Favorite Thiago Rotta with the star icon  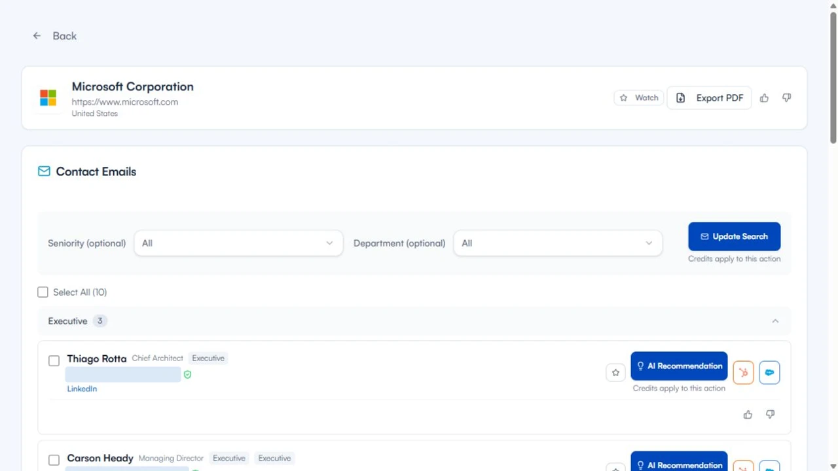click(x=615, y=372)
